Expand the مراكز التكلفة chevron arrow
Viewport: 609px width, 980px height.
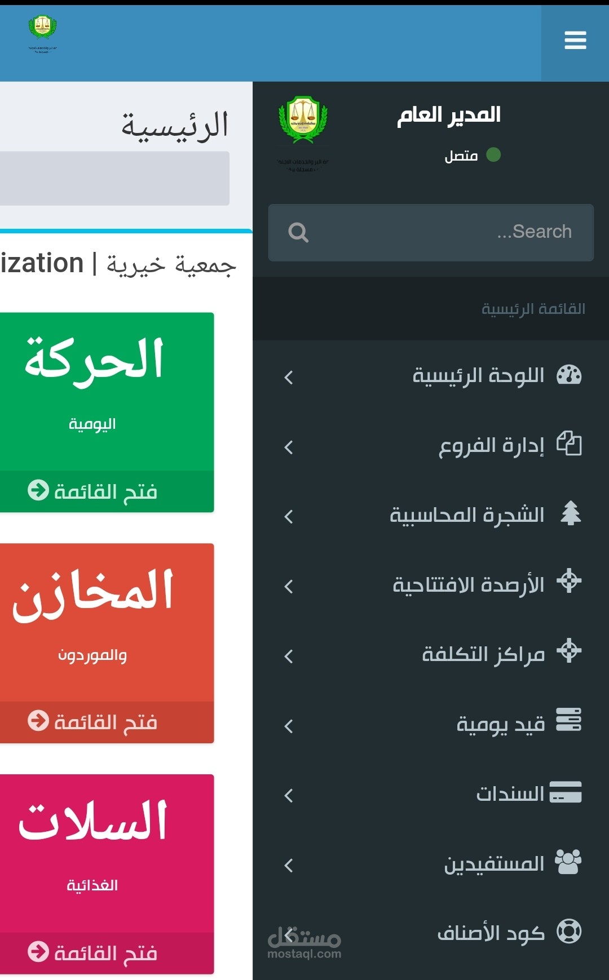pyautogui.click(x=289, y=656)
